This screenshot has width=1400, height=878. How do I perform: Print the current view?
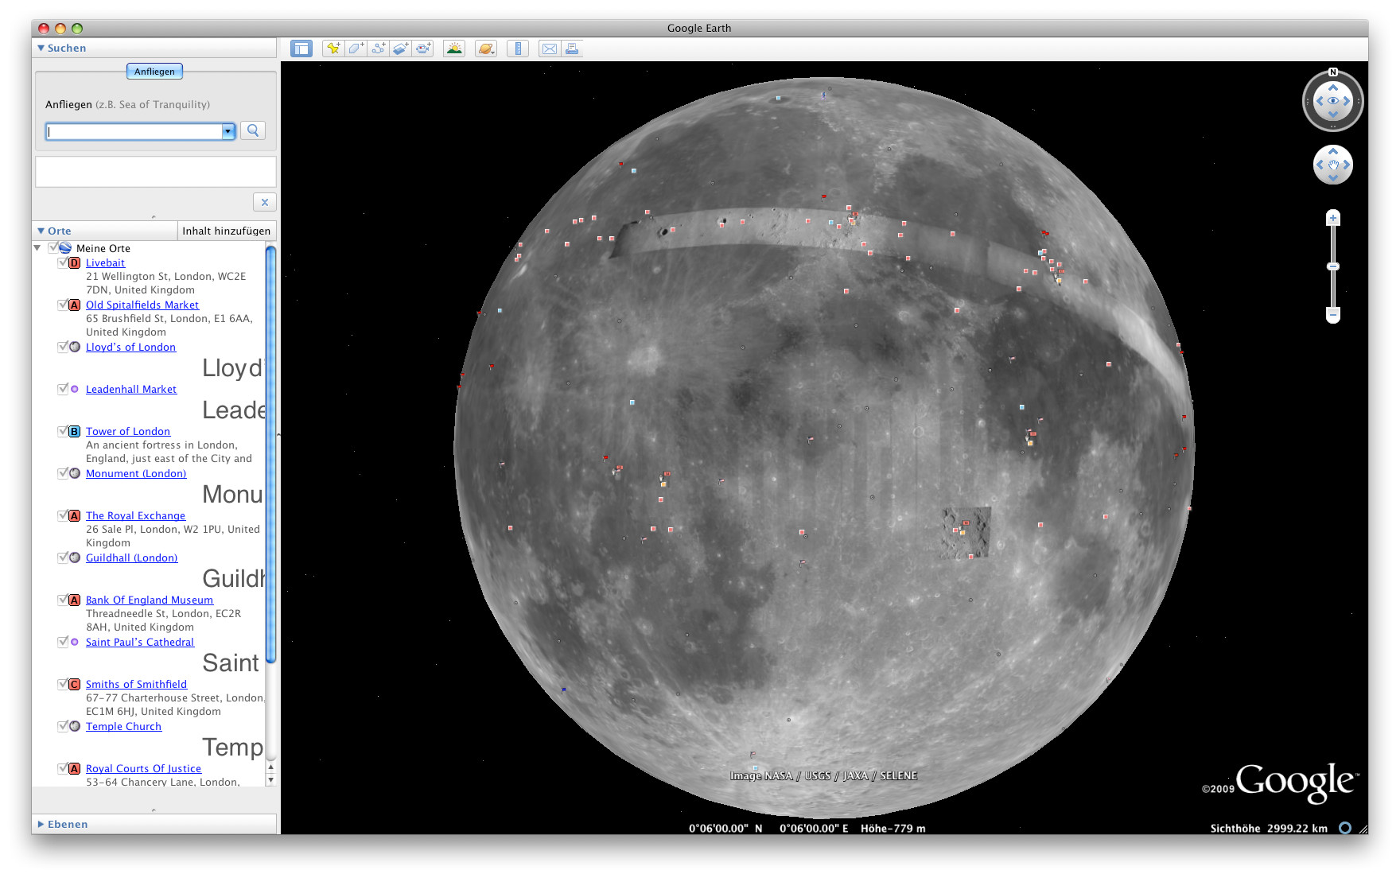(x=572, y=49)
